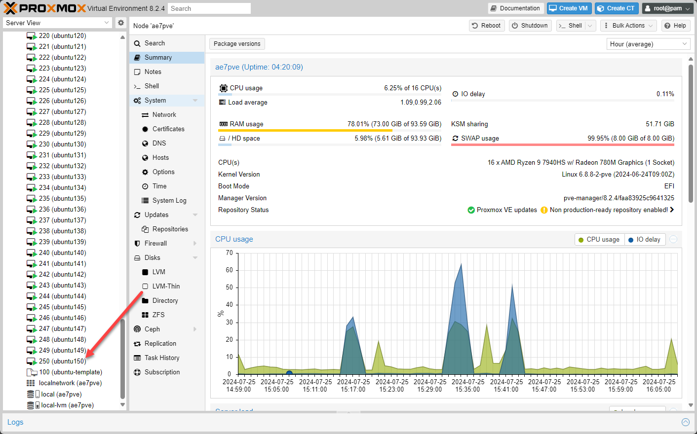Click the gear icon beside Server View
Image resolution: width=697 pixels, height=434 pixels.
click(x=121, y=23)
